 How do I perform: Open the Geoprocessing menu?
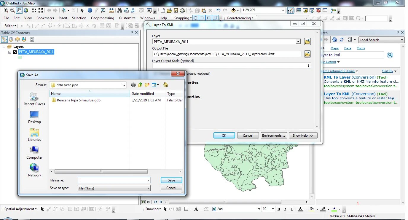(x=103, y=18)
